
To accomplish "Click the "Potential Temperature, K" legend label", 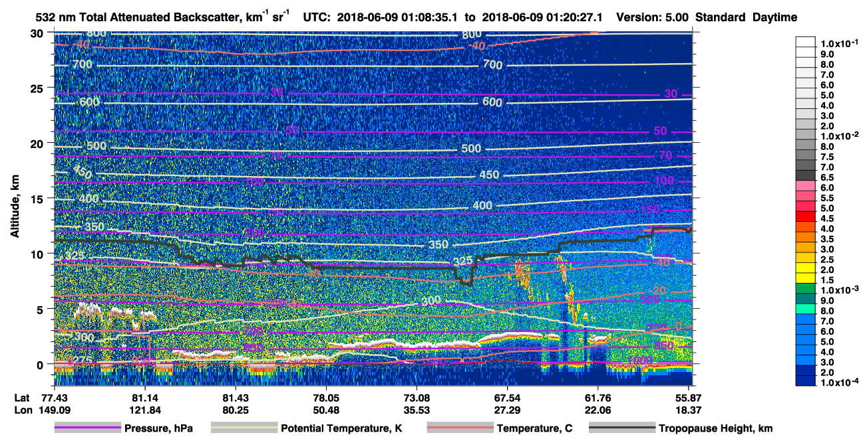I will click(x=341, y=428).
